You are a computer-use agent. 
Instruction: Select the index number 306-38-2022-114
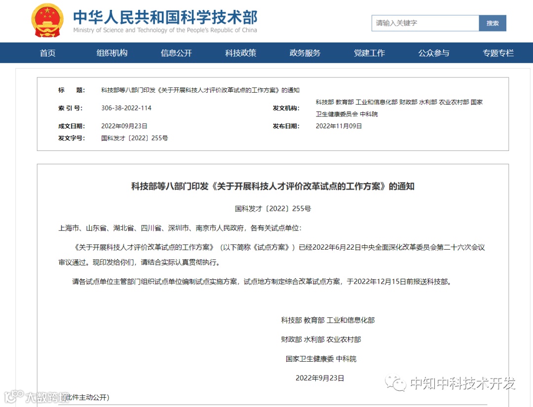pos(126,108)
